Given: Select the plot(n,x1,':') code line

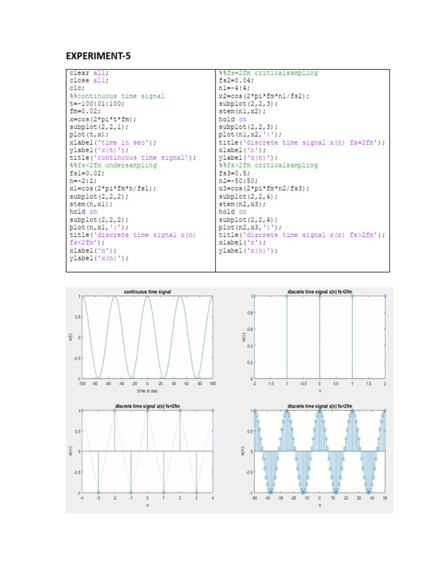Looking at the screenshot, I should tap(99, 227).
